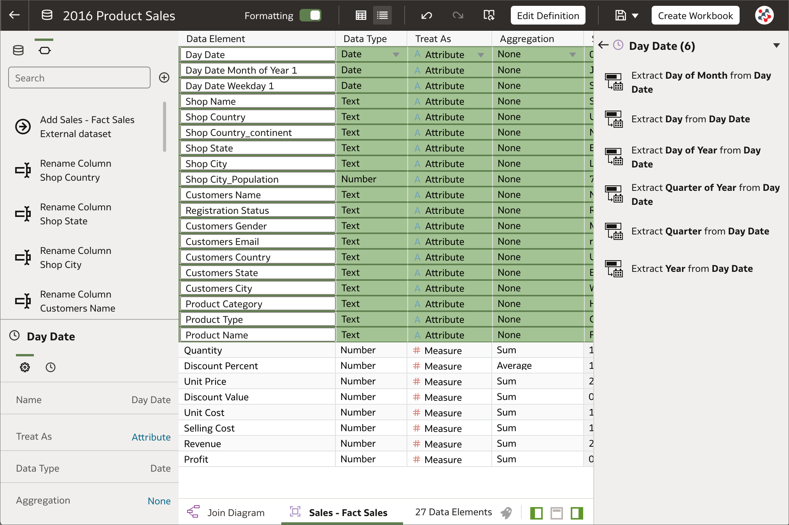Toggle the Formatting switch off
Screen dimensions: 789x525
[310, 16]
